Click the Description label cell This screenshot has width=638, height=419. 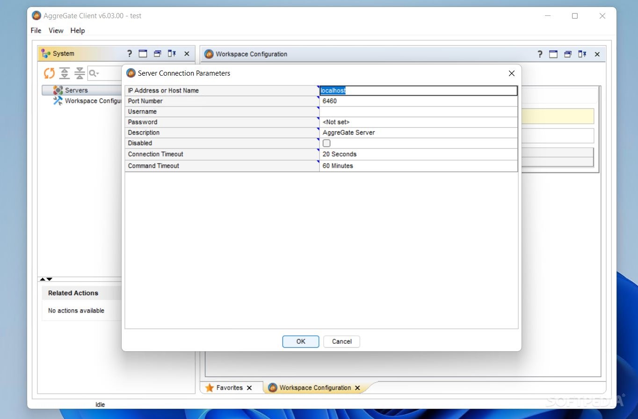[222, 133]
